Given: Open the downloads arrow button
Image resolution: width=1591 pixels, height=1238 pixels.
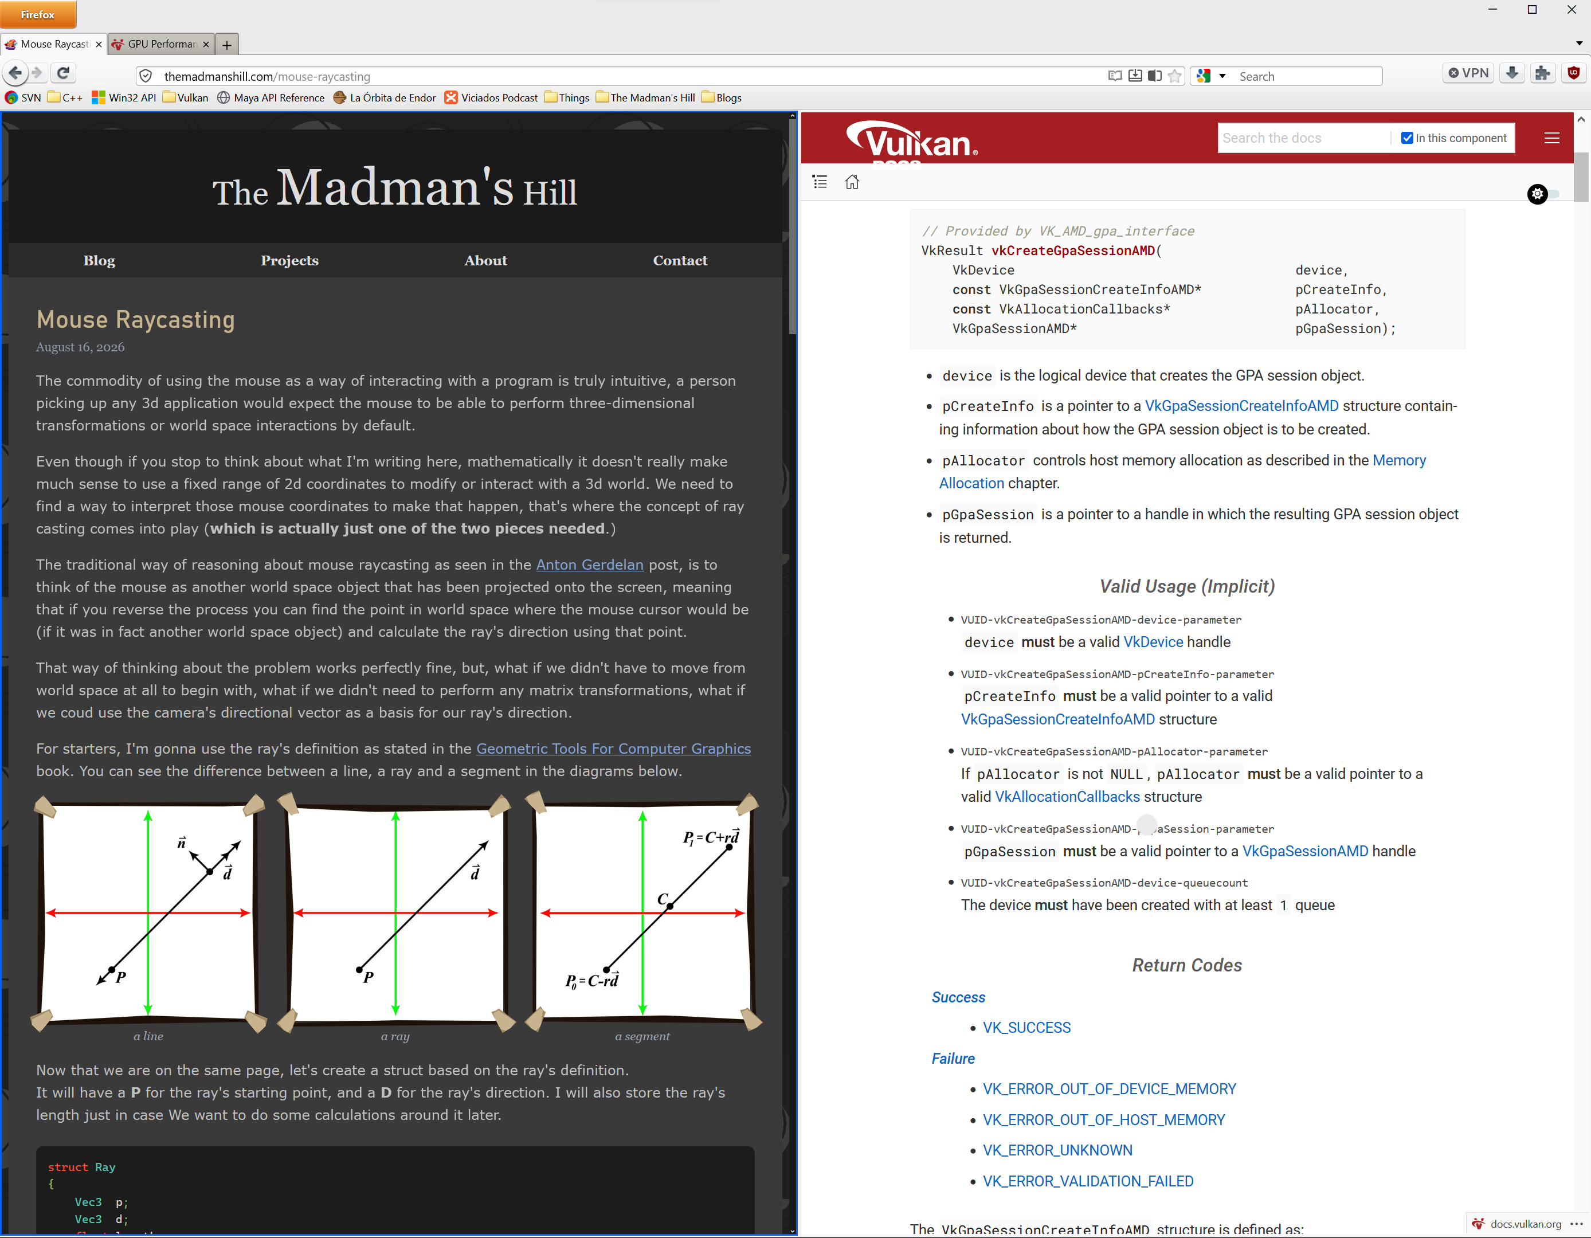Looking at the screenshot, I should coord(1511,73).
